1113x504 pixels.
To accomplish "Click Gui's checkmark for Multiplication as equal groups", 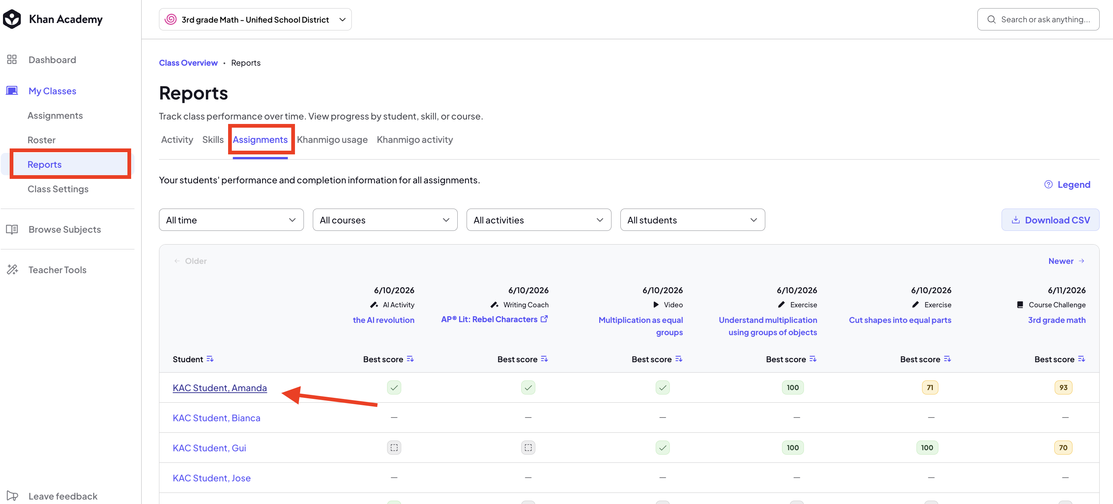I will 663,448.
